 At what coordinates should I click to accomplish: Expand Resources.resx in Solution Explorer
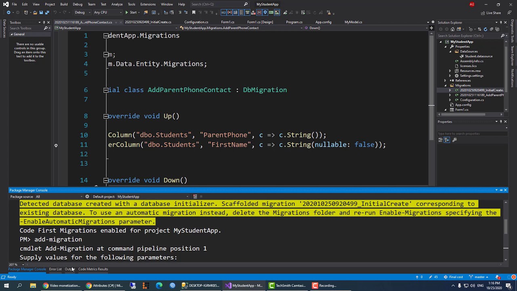(x=450, y=71)
